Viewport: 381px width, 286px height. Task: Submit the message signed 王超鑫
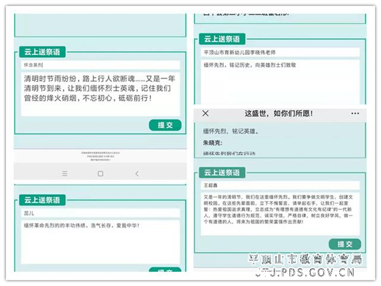tap(344, 244)
